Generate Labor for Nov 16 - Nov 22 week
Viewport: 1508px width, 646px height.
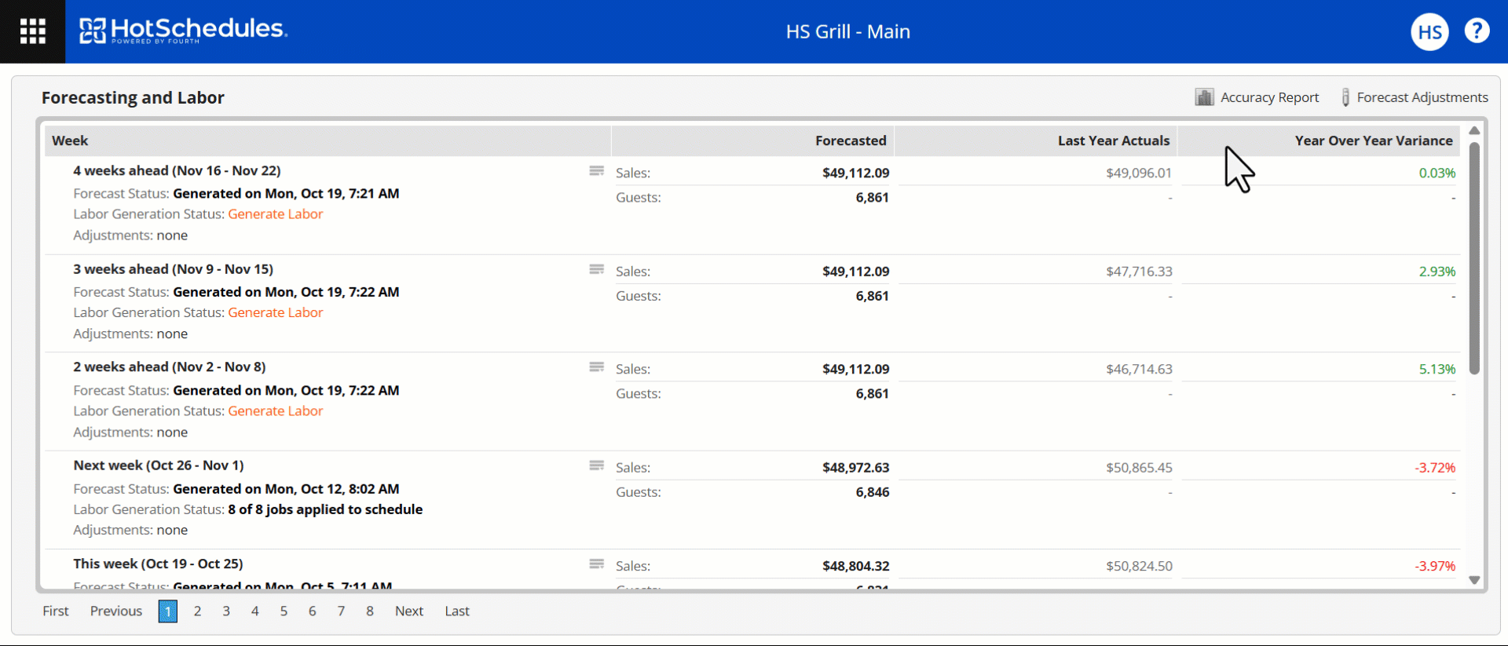276,214
